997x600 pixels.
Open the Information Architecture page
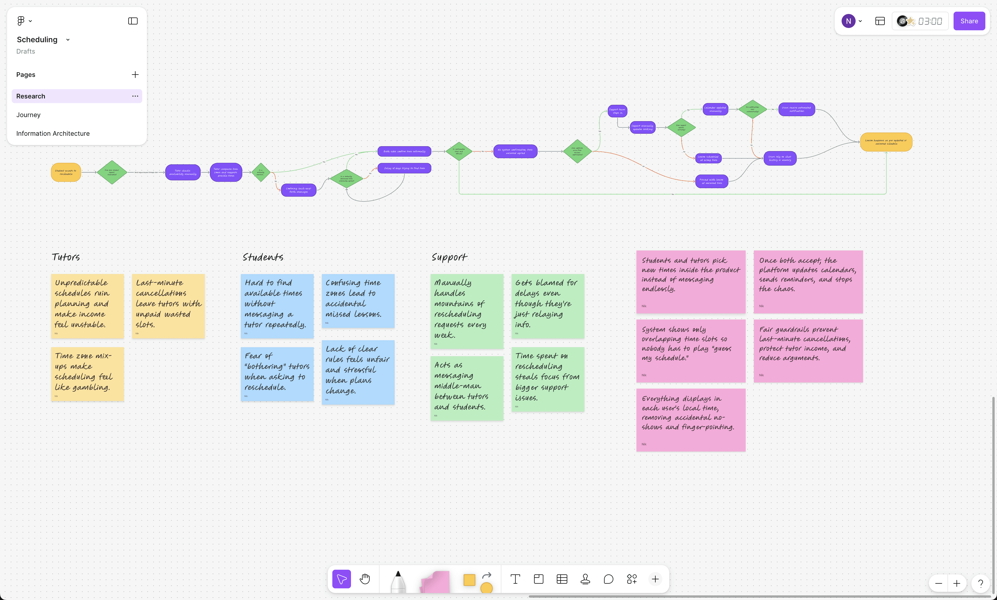tap(52, 133)
